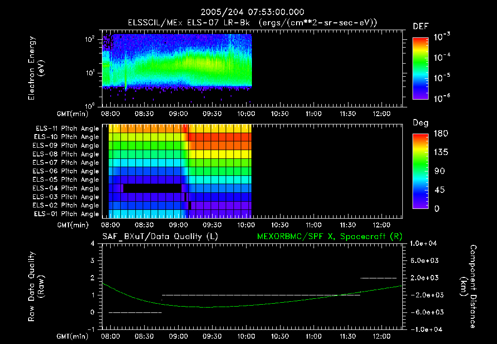Click the DEF color bar label
The height and width of the screenshot is (344, 497).
click(x=421, y=27)
